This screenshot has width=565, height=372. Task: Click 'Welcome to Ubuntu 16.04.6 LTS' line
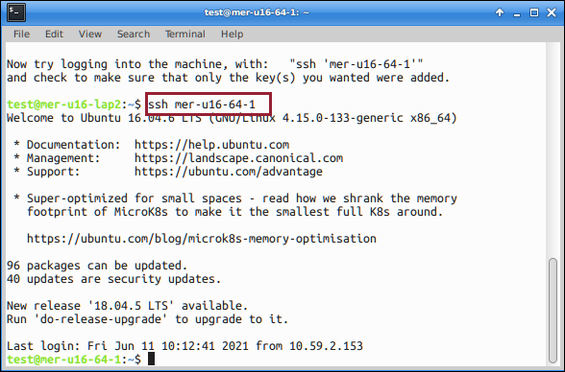[232, 118]
